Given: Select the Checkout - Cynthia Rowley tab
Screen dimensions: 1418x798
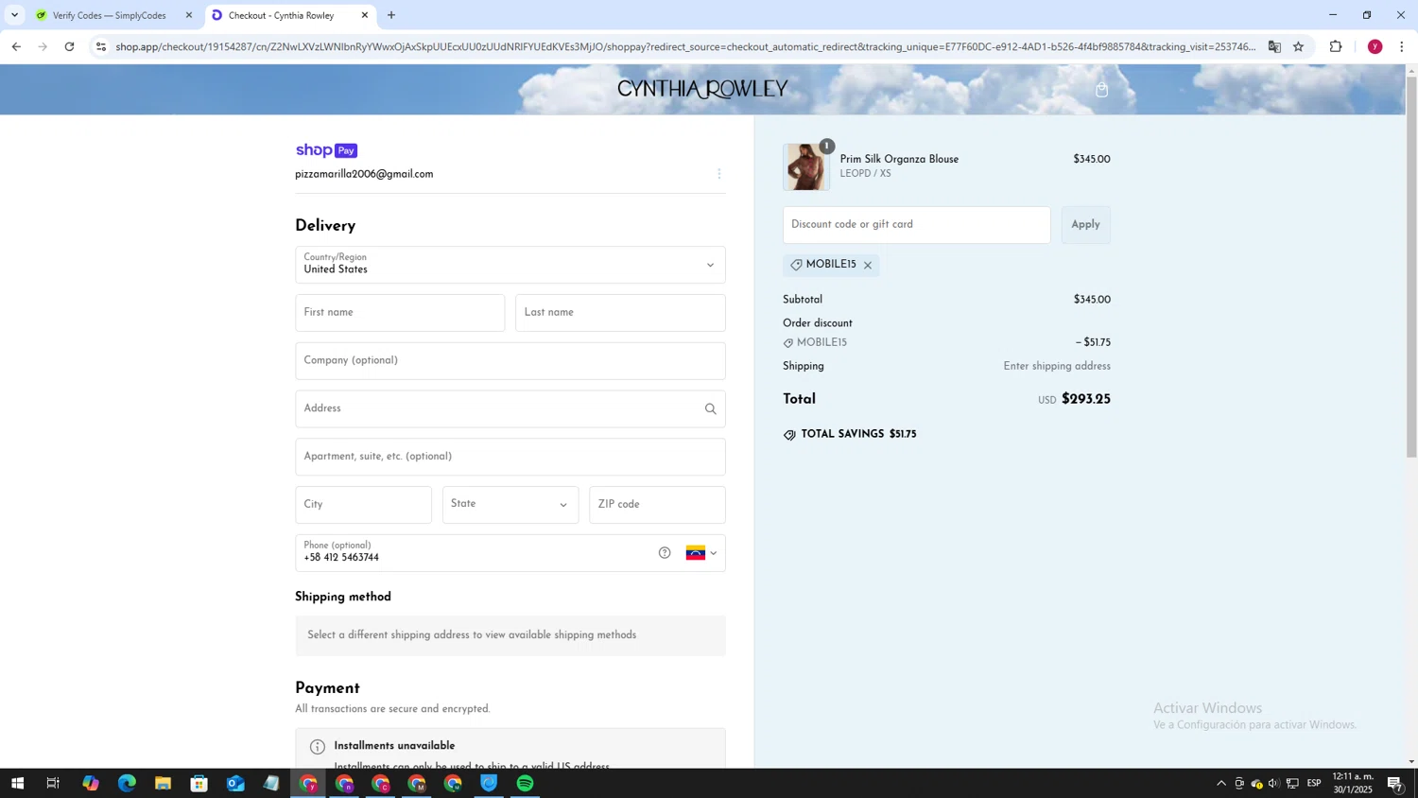Looking at the screenshot, I should tap(290, 15).
